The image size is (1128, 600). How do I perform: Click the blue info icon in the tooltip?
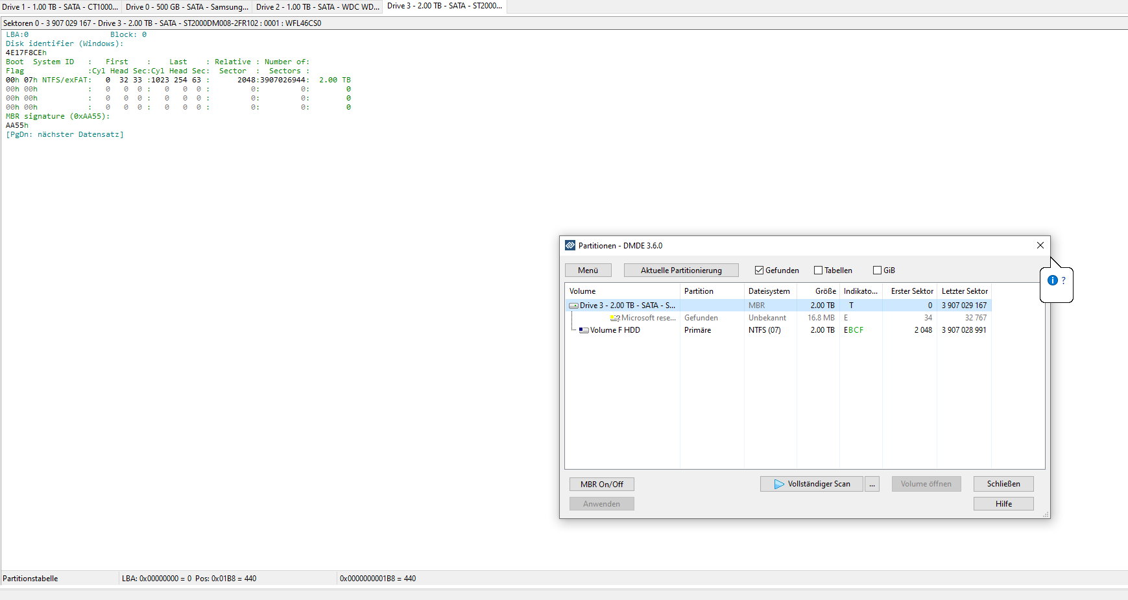[1053, 280]
